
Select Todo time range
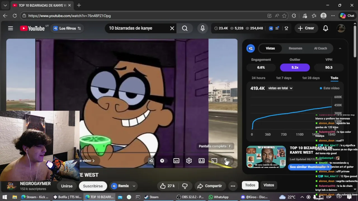click(x=334, y=78)
